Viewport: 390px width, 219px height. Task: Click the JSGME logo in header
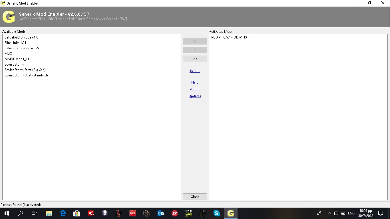9,17
